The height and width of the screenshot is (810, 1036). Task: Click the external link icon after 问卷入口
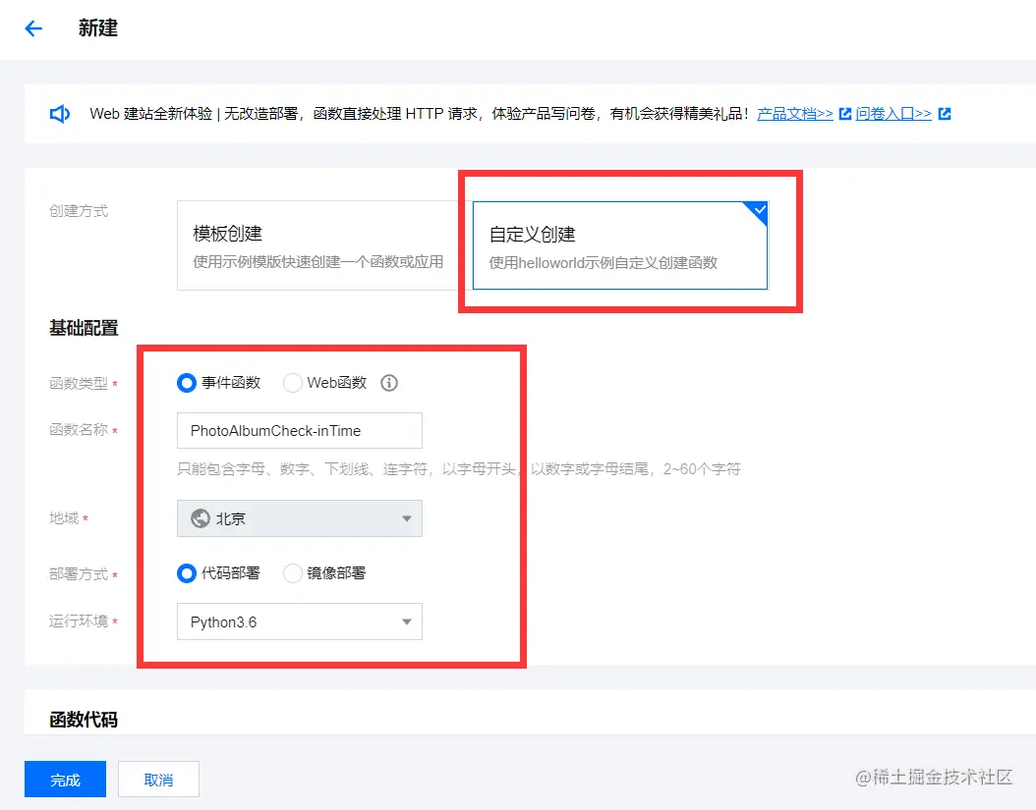click(x=944, y=113)
